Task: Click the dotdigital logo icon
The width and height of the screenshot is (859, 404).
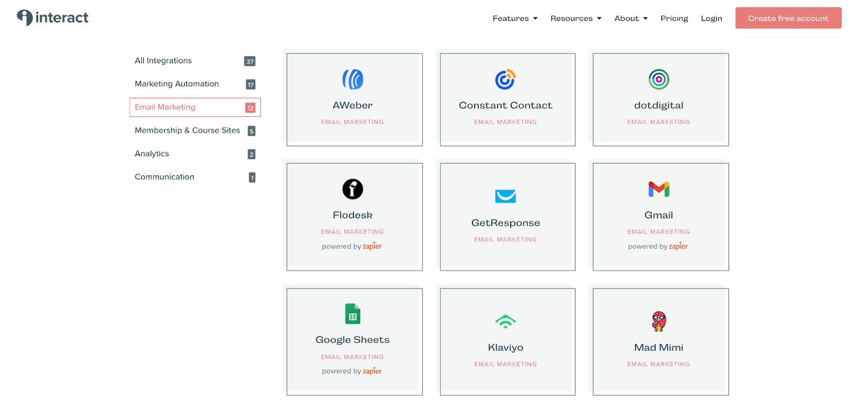Action: (659, 79)
